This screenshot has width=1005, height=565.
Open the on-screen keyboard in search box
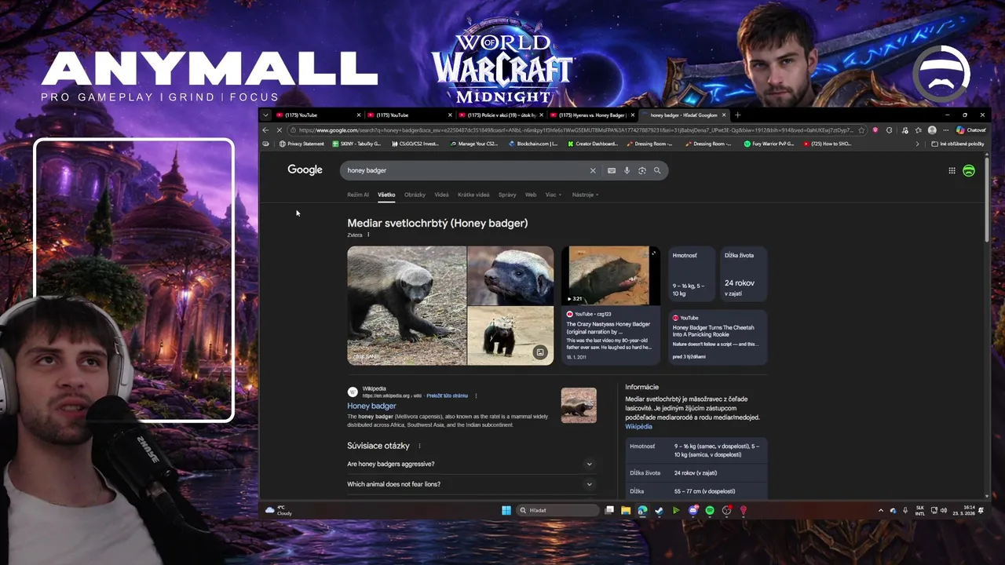[x=612, y=170]
